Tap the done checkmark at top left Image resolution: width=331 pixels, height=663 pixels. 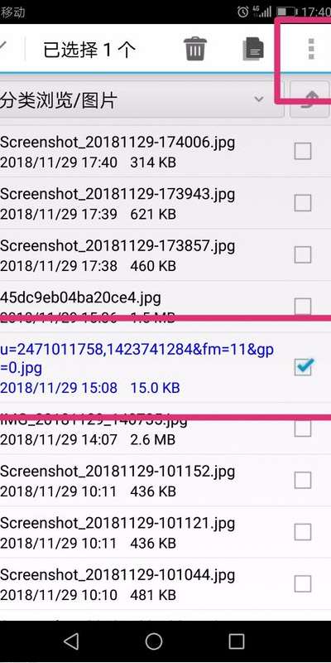pyautogui.click(x=3, y=46)
